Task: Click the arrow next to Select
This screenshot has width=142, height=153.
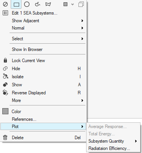Action: pyautogui.click(x=82, y=39)
